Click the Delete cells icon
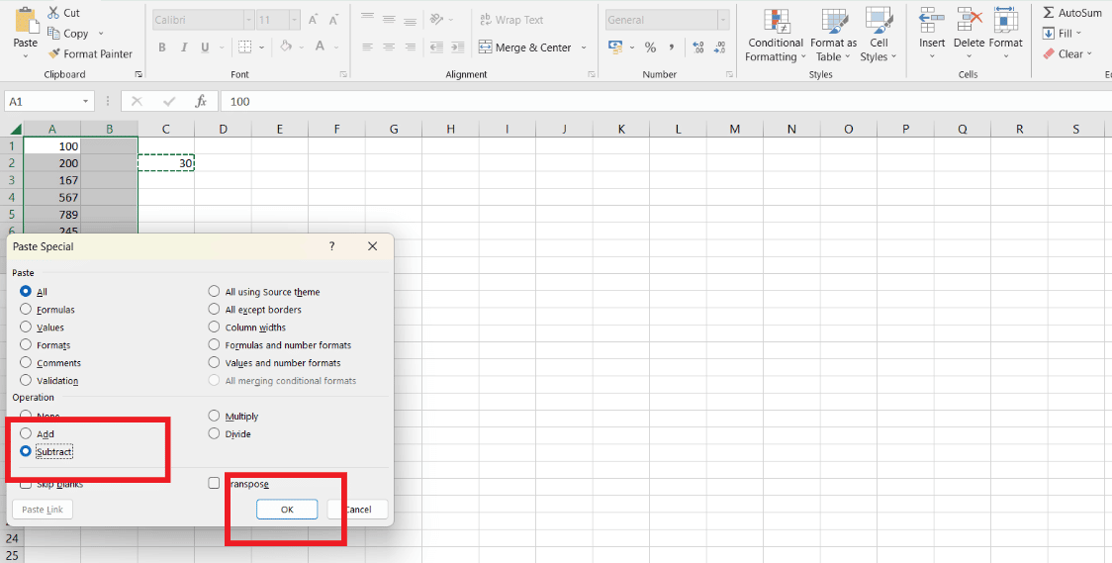Screen dimensions: 1112x563 coord(969,20)
